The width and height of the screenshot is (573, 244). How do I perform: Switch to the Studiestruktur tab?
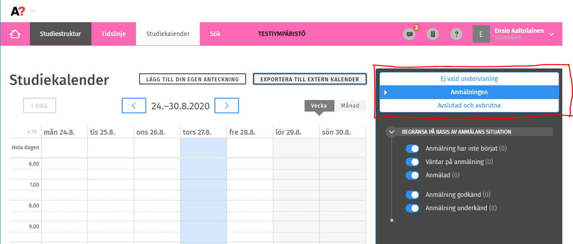point(60,34)
